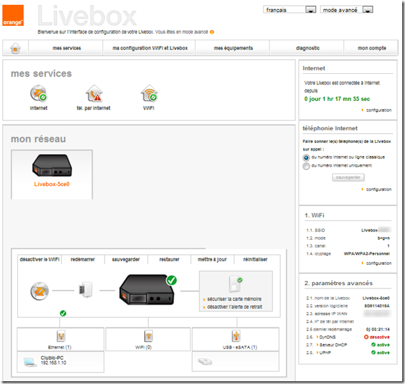Screen dimensions: 405x384
Task: Click the désactiver le WiFi tab
Action: click(40, 259)
